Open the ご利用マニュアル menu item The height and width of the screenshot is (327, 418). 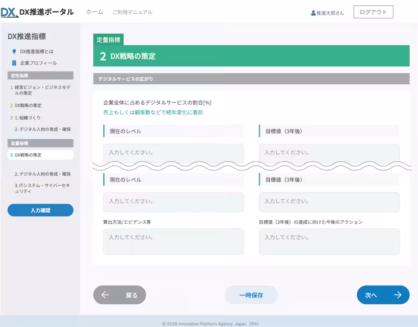click(x=132, y=12)
